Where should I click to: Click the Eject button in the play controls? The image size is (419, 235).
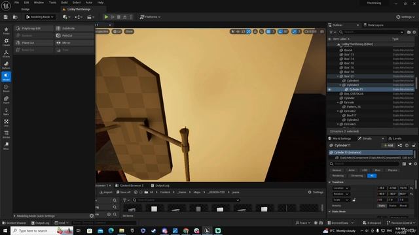pyautogui.click(x=125, y=17)
